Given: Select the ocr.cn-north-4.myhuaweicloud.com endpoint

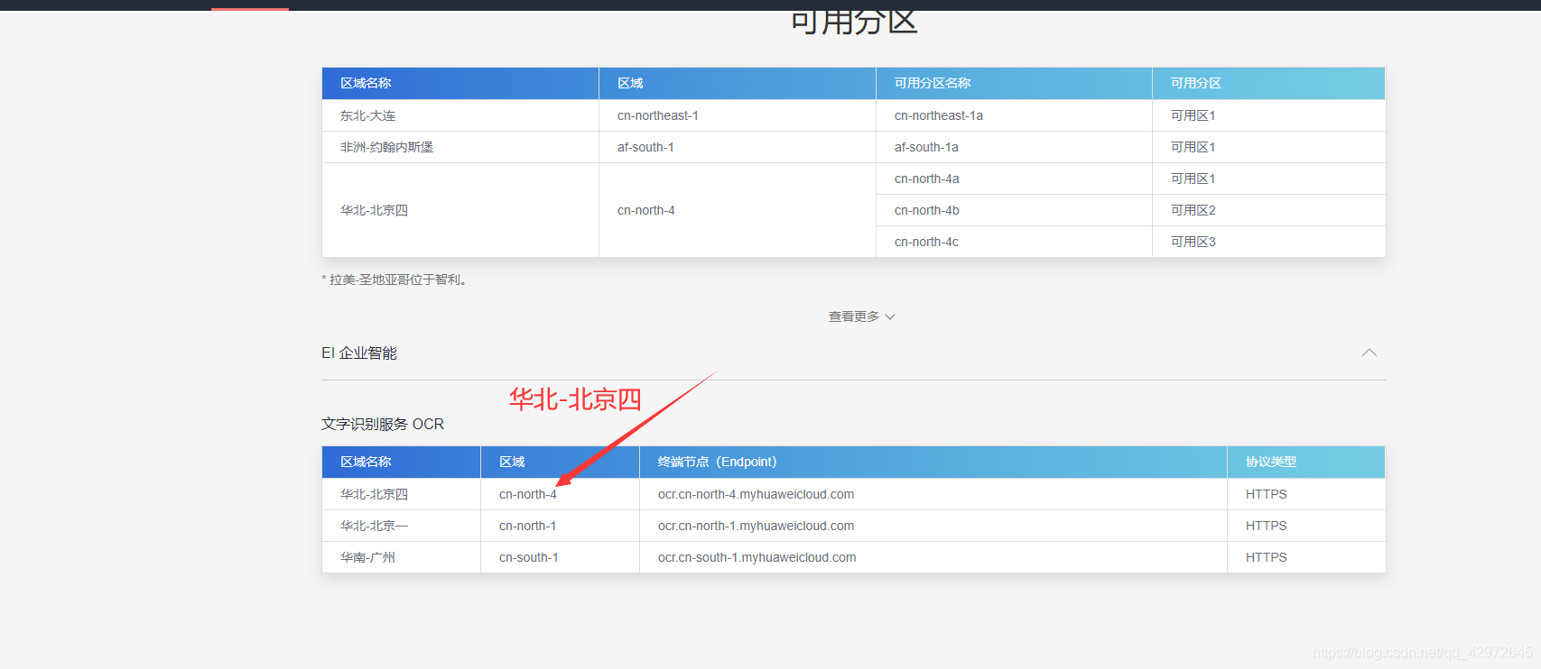Looking at the screenshot, I should 757,494.
